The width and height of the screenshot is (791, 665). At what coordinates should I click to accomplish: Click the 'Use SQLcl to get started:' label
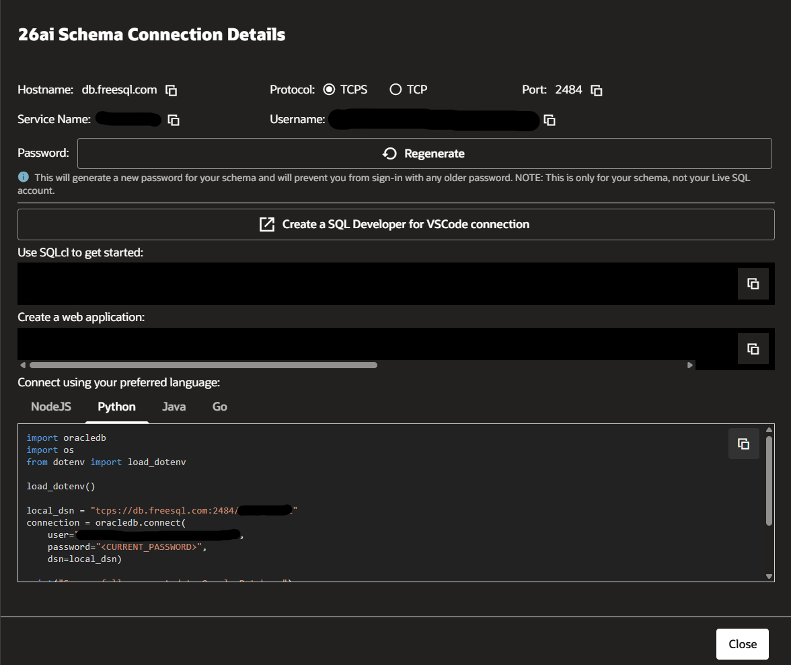[80, 252]
